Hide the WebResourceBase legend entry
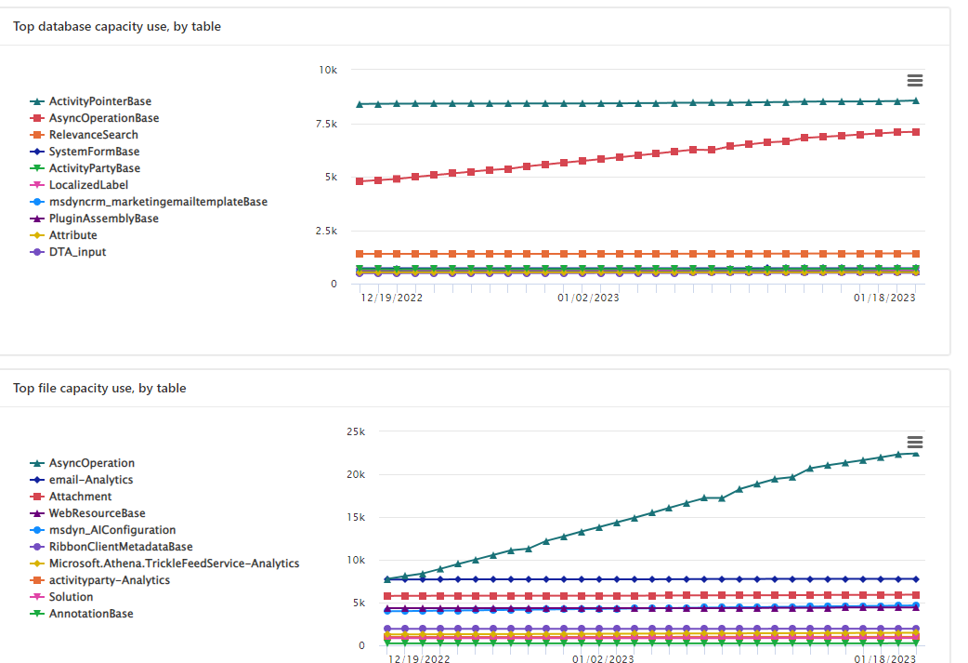 click(97, 513)
